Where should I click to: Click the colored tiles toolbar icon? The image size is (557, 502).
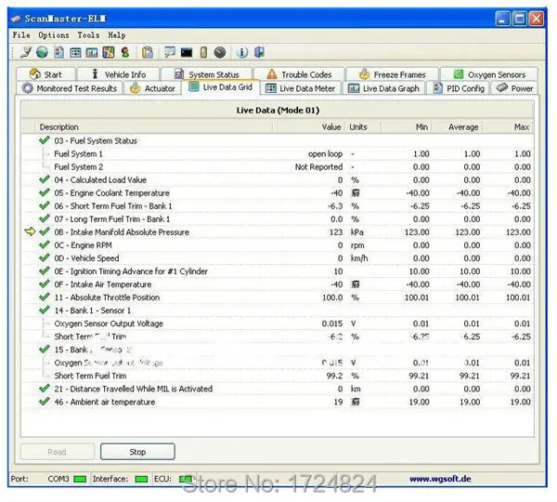point(109,52)
